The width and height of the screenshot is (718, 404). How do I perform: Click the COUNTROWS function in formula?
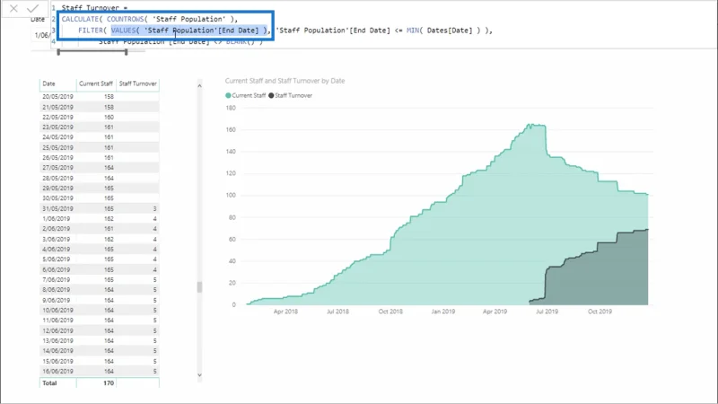point(125,19)
